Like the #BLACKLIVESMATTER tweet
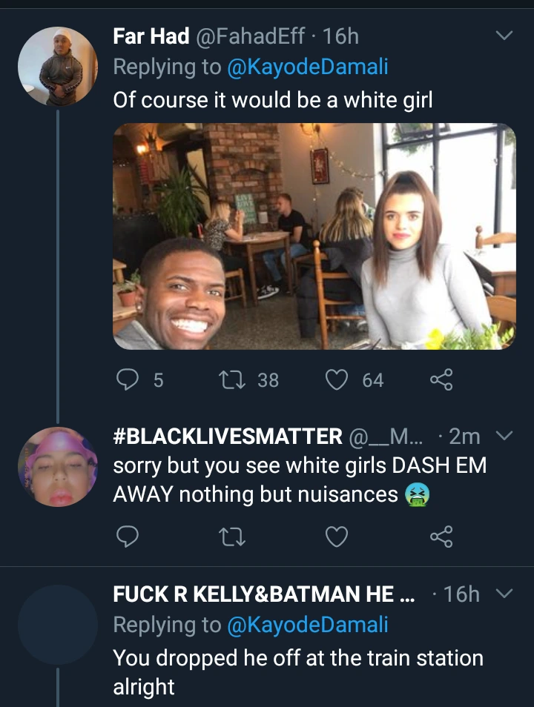 337,535
